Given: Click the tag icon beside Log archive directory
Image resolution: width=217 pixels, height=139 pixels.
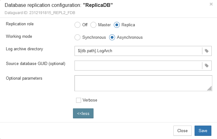Looking at the screenshot, I should tap(207, 51).
